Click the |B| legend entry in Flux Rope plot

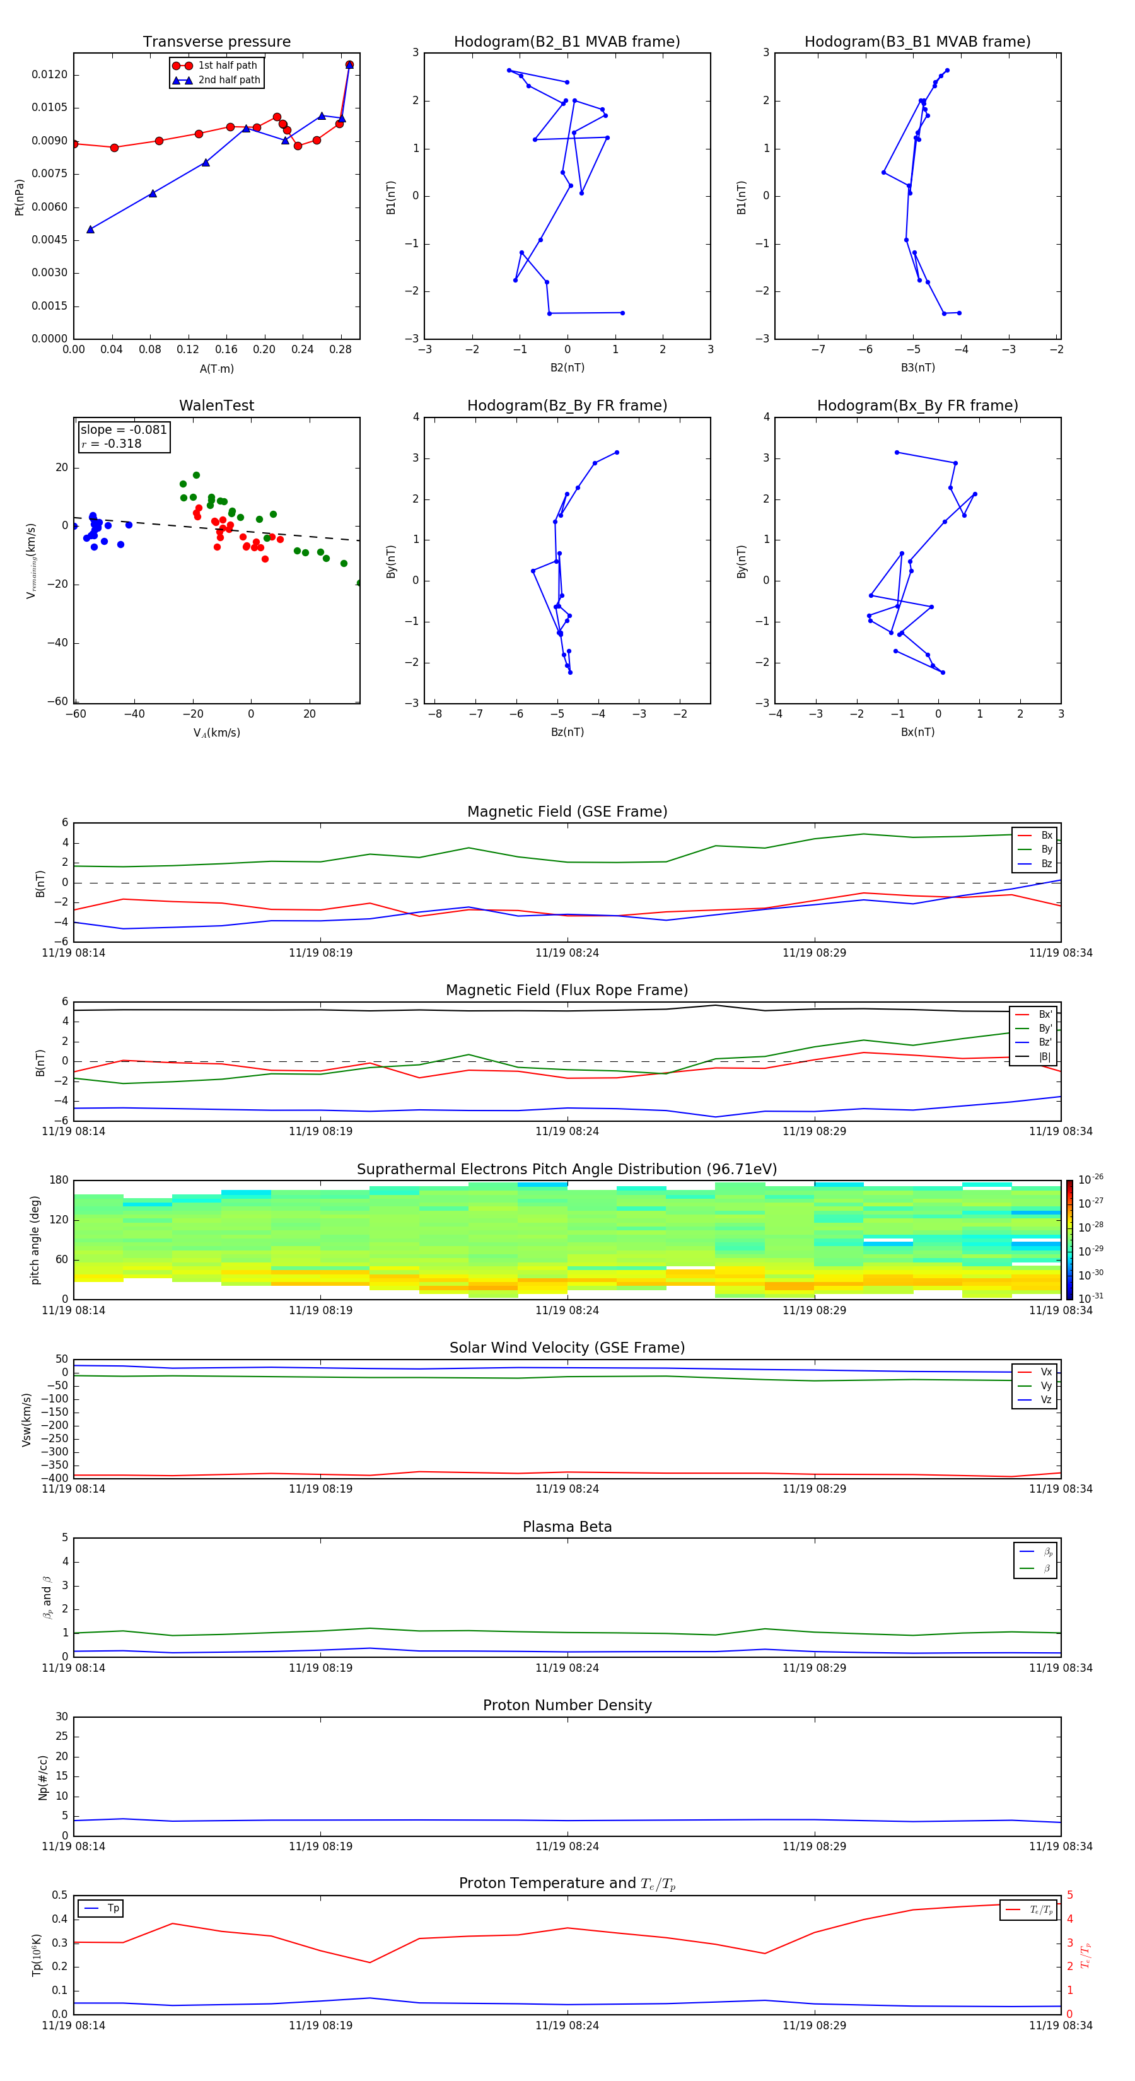click(1034, 1057)
